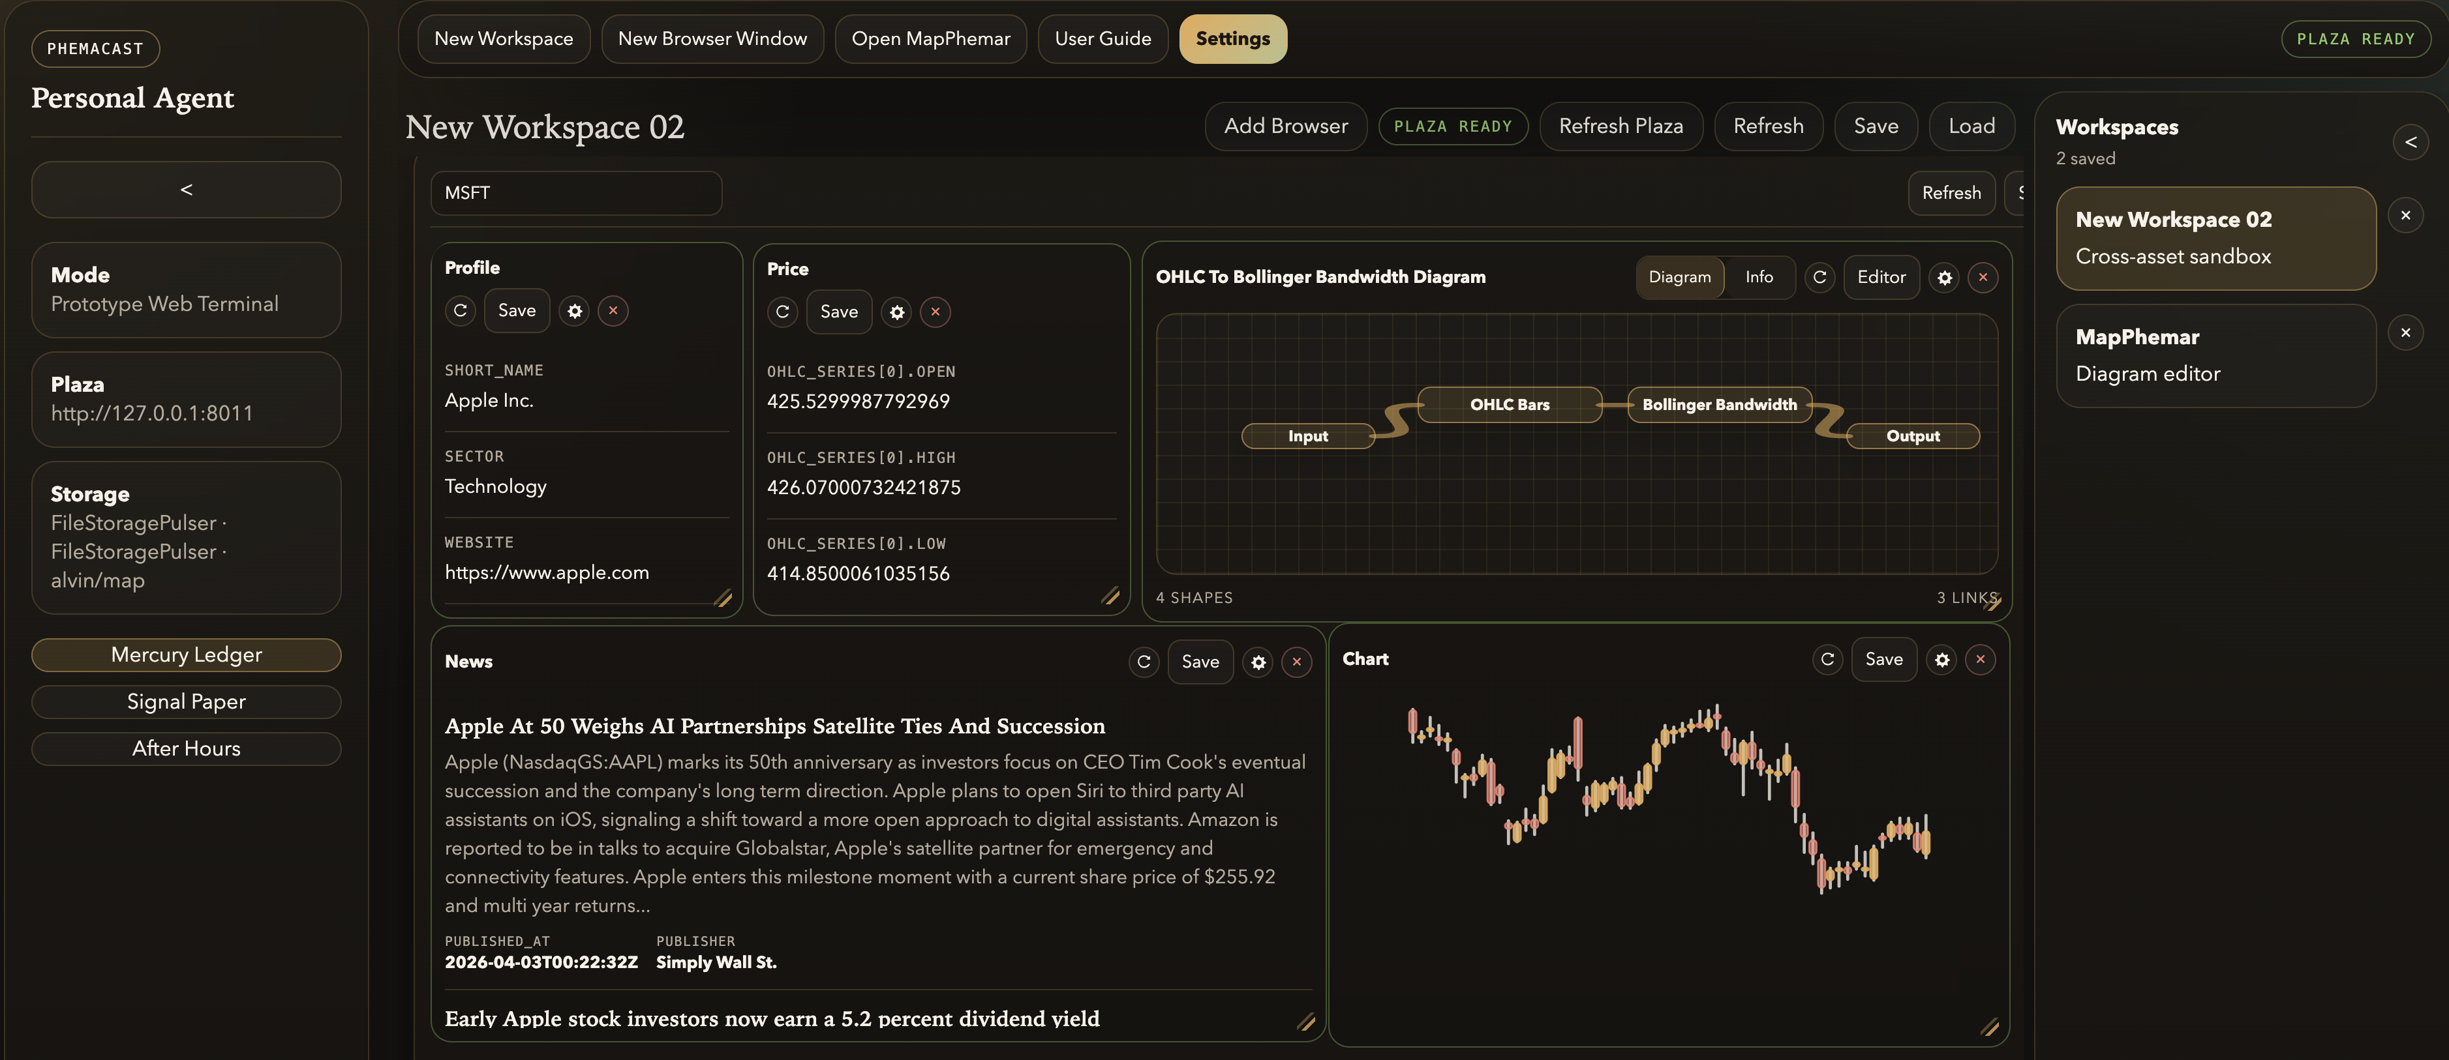Screen dimensions: 2449x1060
Task: Click the Chart panel refresh icon
Action: [1827, 659]
